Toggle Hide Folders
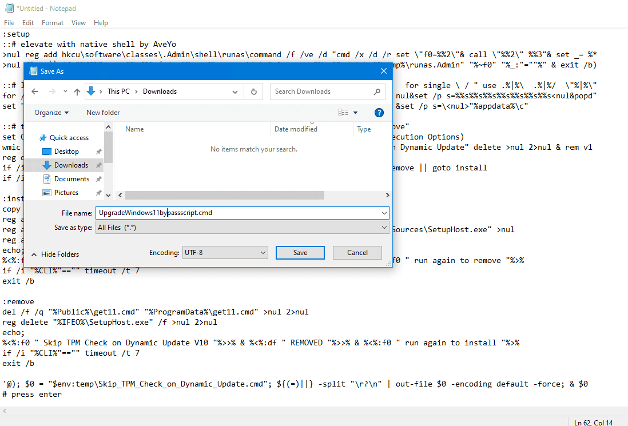628x426 pixels. point(54,254)
